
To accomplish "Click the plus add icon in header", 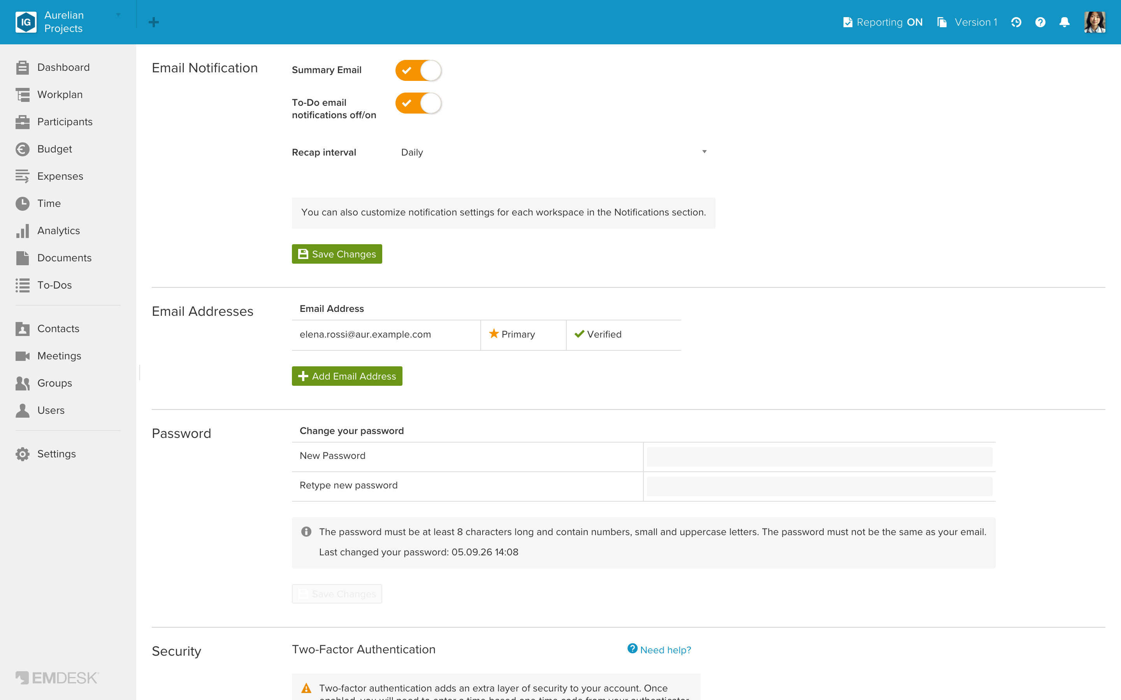I will pos(154,22).
